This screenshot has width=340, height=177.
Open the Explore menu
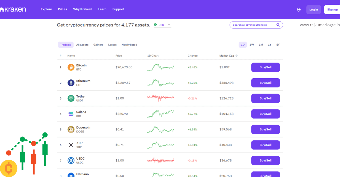point(46,9)
